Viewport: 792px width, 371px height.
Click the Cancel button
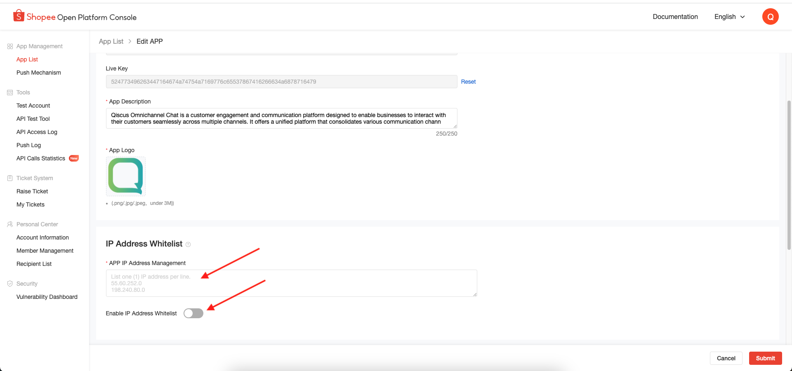coord(726,358)
